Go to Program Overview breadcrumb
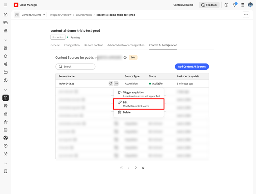Image resolution: width=256 pixels, height=194 pixels. click(x=60, y=15)
